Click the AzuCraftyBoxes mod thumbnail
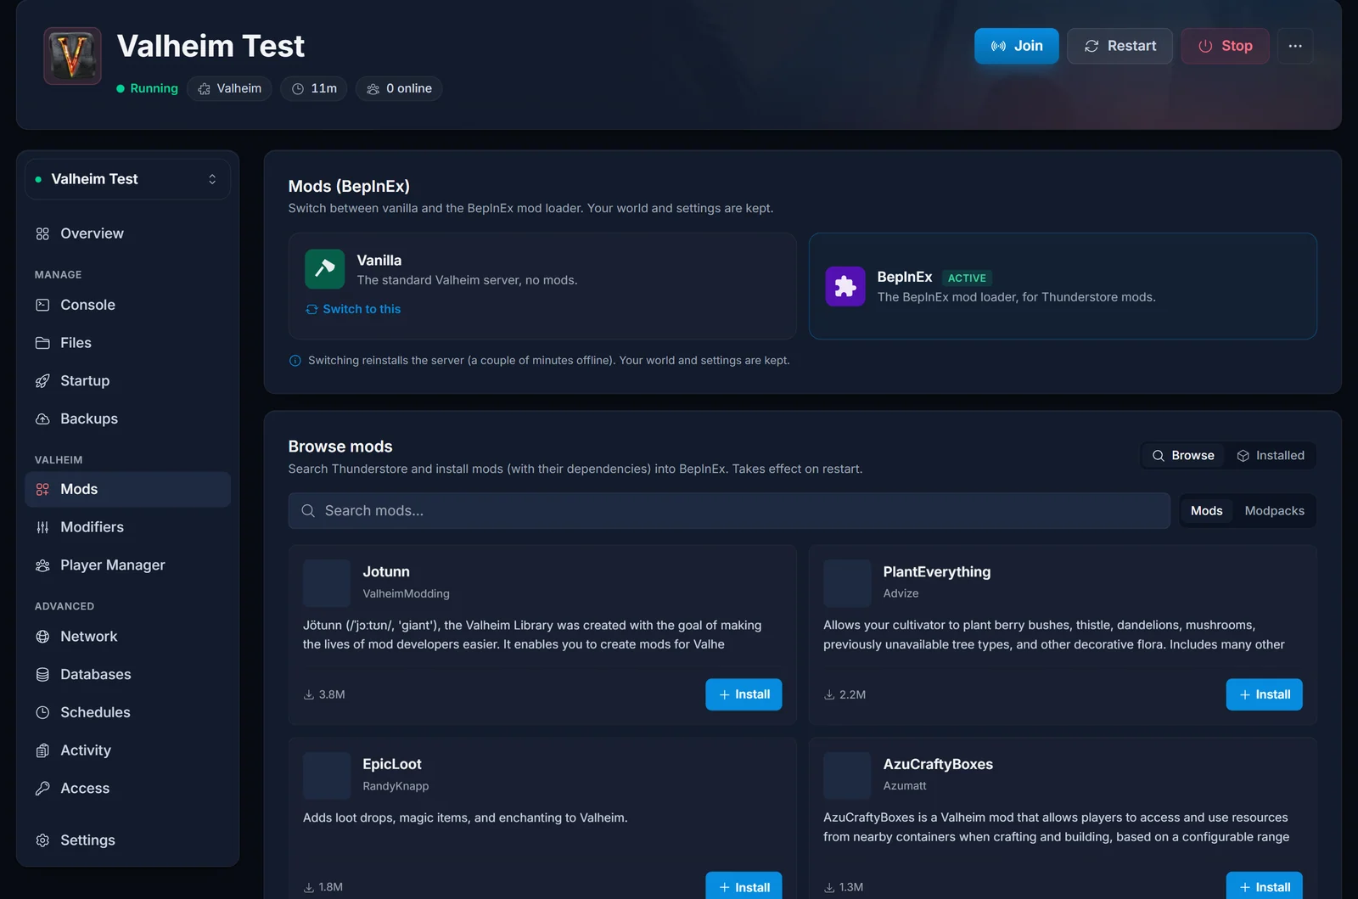Viewport: 1358px width, 899px height. tap(847, 775)
